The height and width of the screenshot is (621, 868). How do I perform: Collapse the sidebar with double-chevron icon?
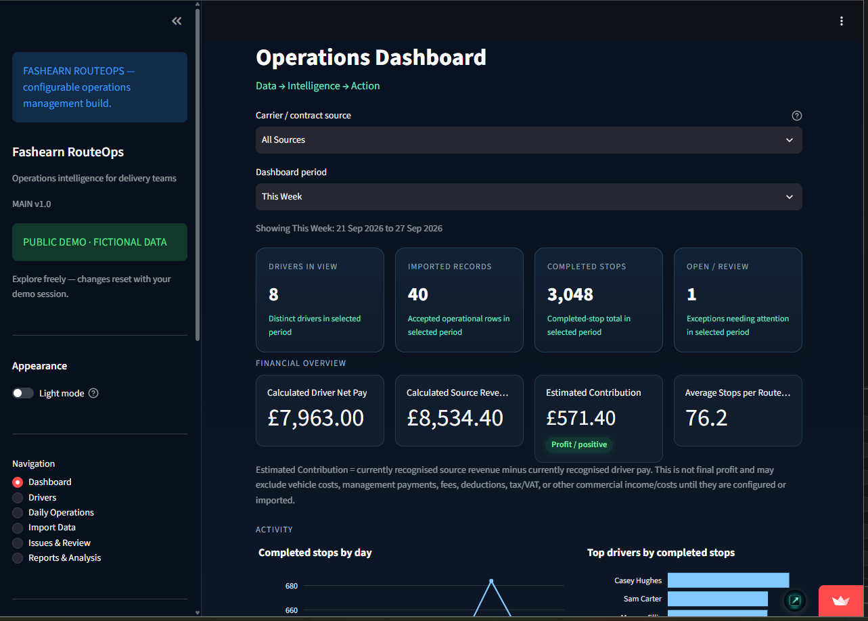tap(177, 21)
